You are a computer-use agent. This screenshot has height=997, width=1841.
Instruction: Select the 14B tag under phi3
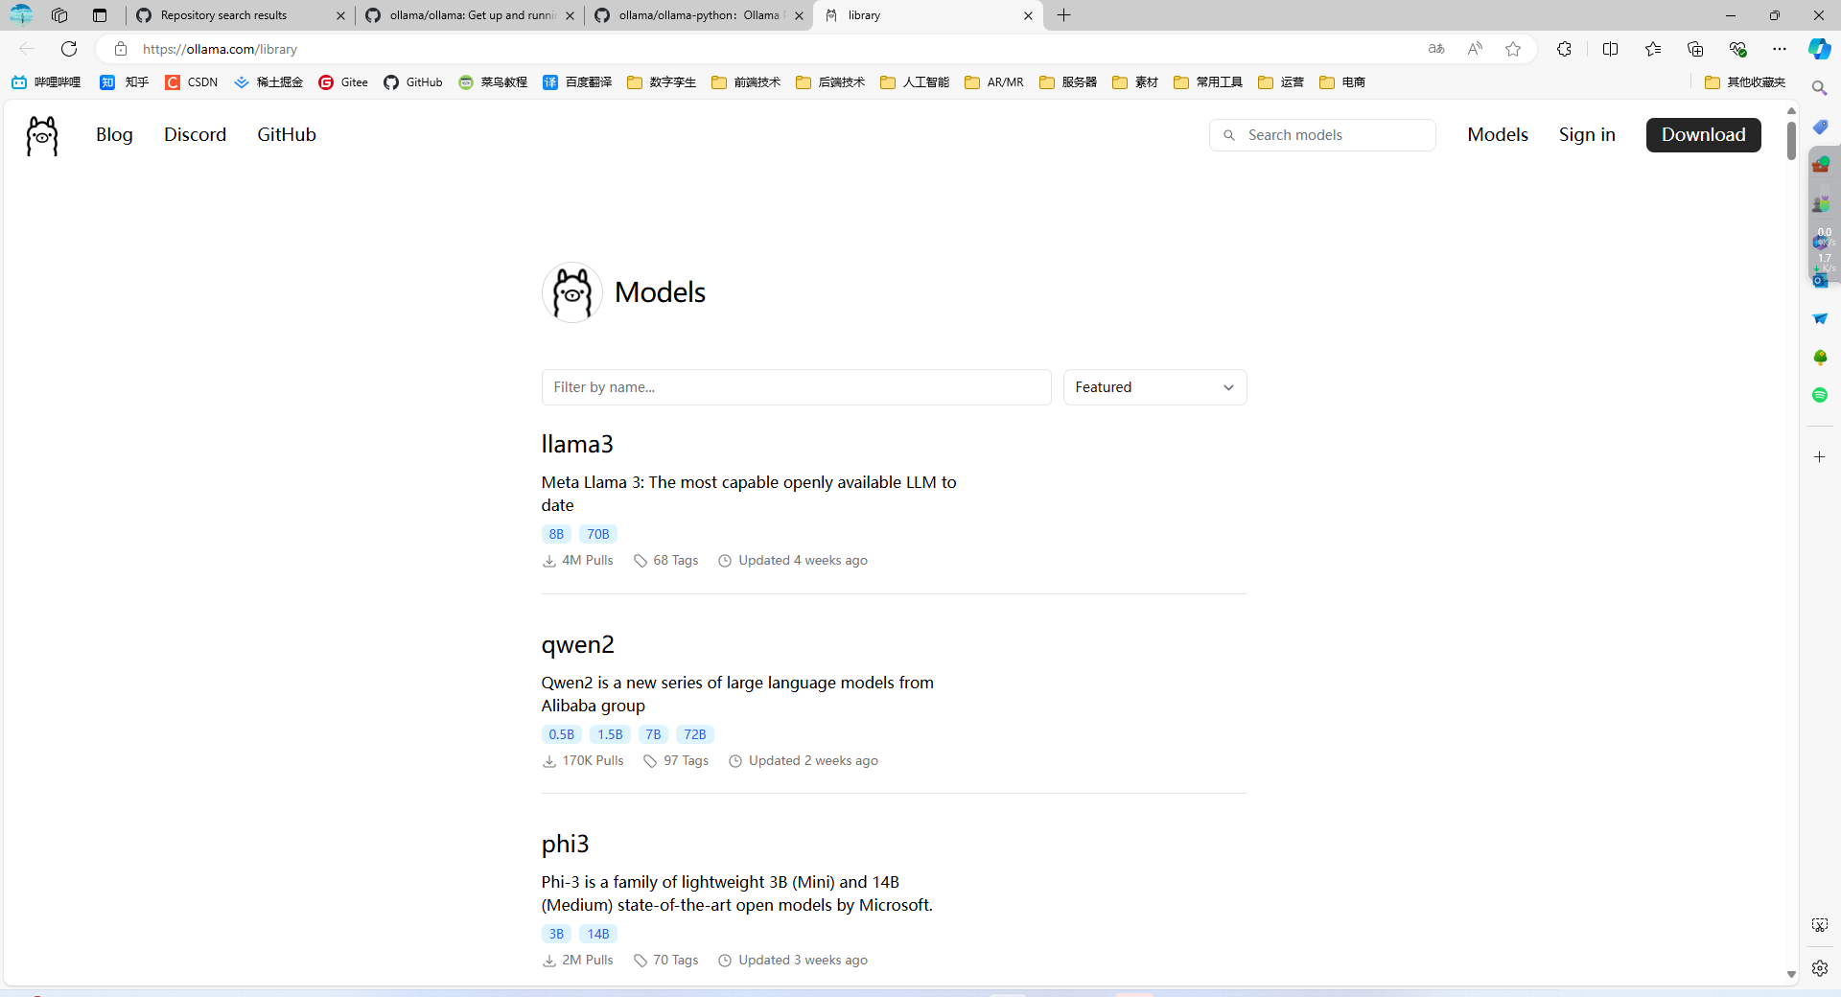(598, 934)
